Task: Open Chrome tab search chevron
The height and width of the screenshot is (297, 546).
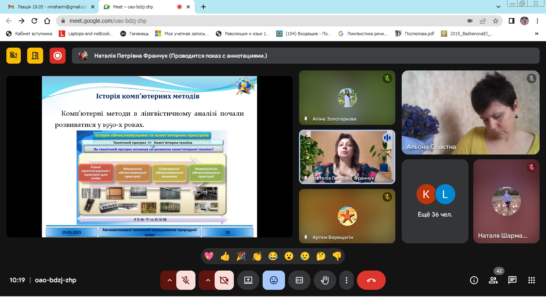Action: pyautogui.click(x=498, y=7)
